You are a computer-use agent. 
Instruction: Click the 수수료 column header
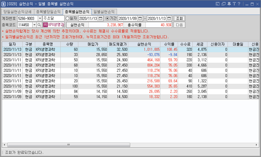(x=185, y=44)
